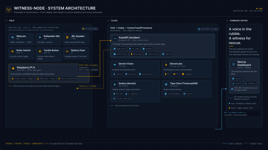Click the severity chip
Image resolution: width=268 pixels, height=150 pixels.
click(x=237, y=83)
